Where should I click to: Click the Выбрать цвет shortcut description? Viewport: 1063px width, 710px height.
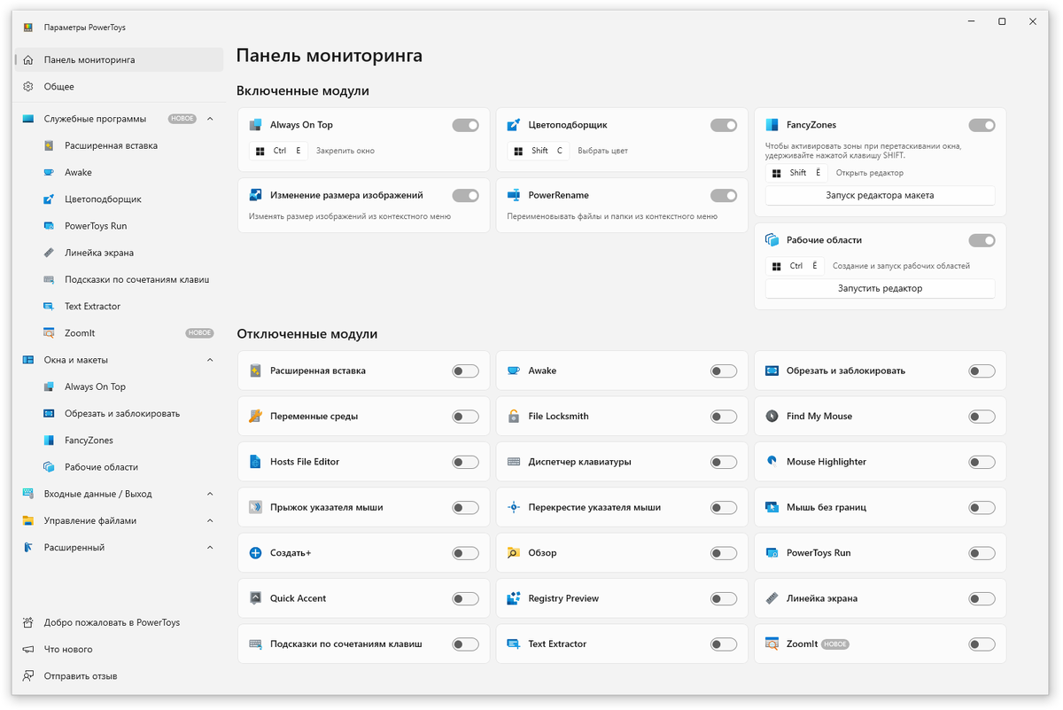click(x=603, y=151)
